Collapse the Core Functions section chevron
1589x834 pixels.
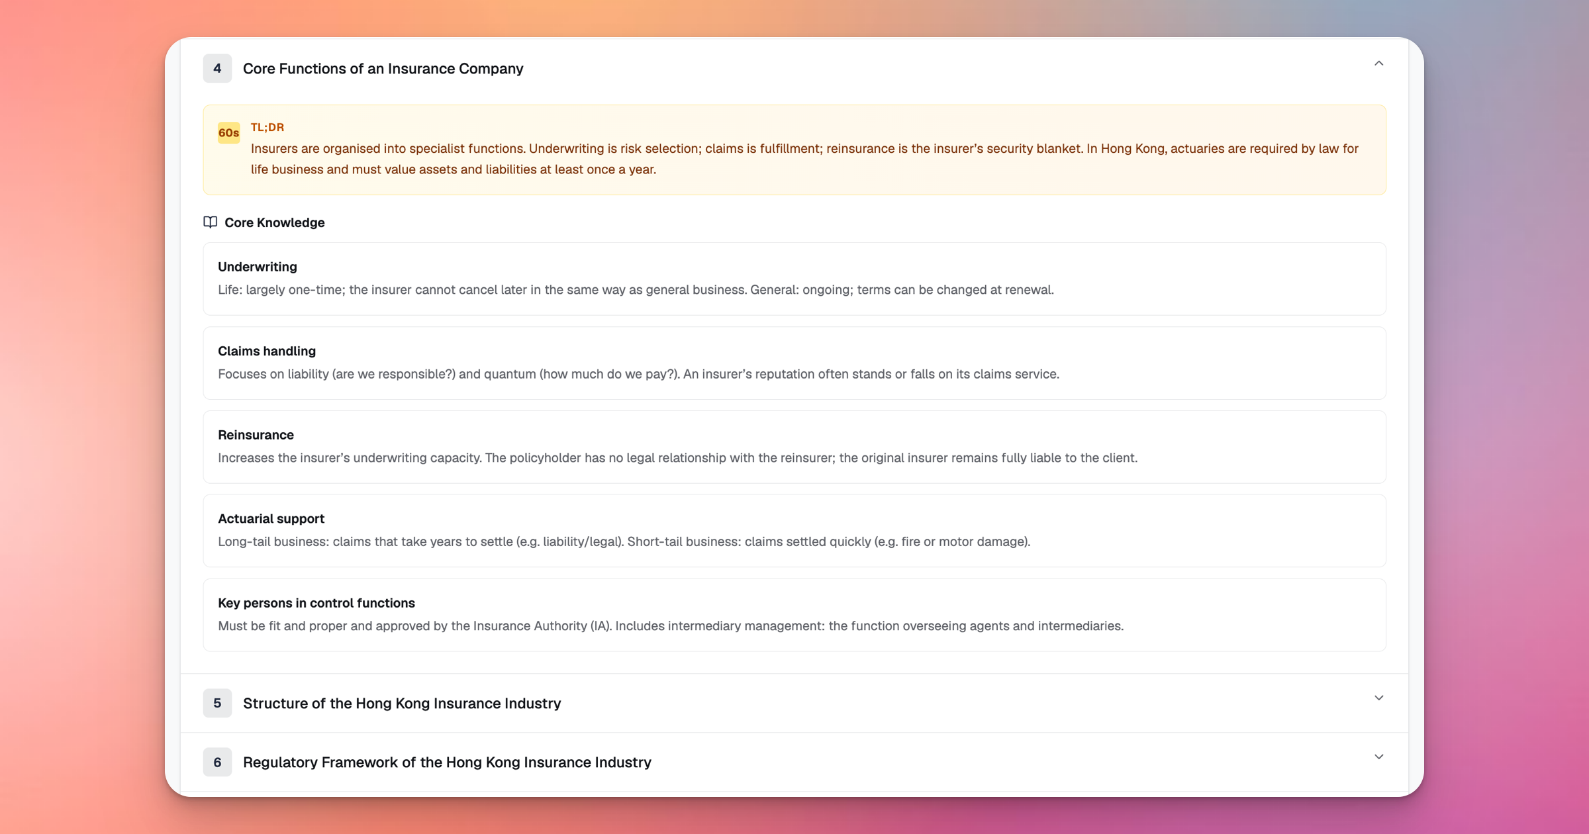pyautogui.click(x=1378, y=64)
